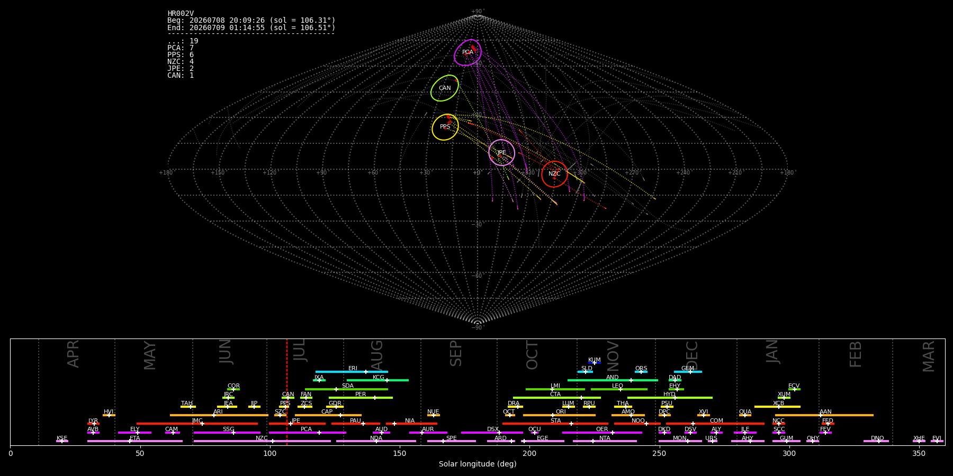Select the pink JPE radiant circle on map
Viewport: 953px width, 476px height.
tap(501, 152)
